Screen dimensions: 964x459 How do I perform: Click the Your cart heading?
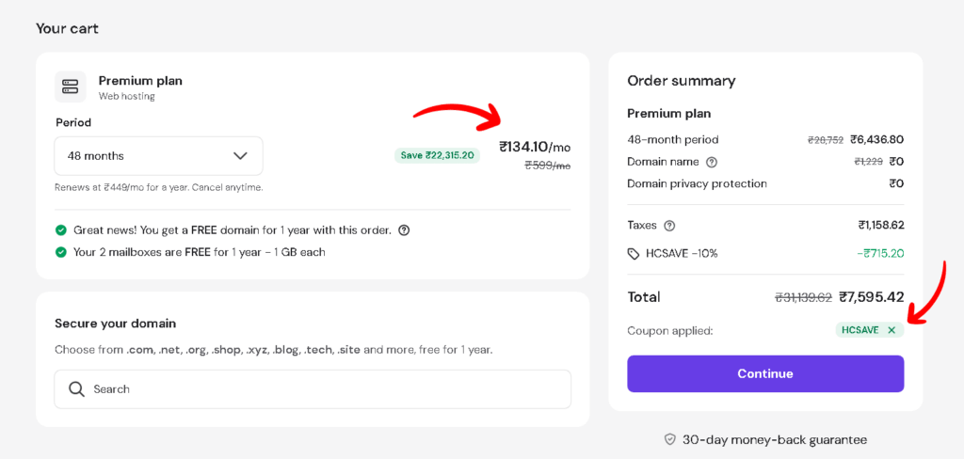pyautogui.click(x=67, y=28)
